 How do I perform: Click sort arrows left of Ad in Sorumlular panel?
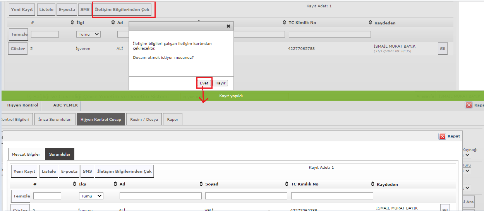tap(116, 184)
